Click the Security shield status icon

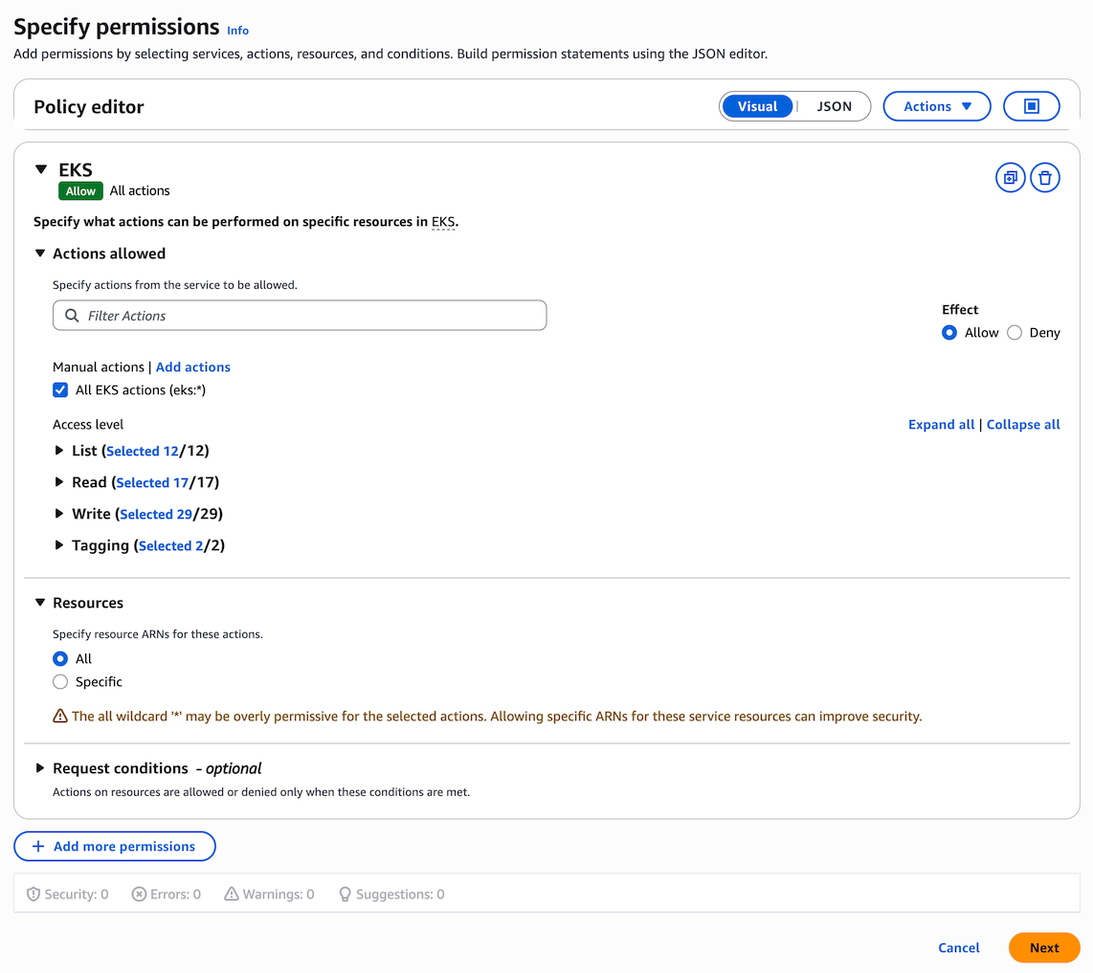coord(33,895)
